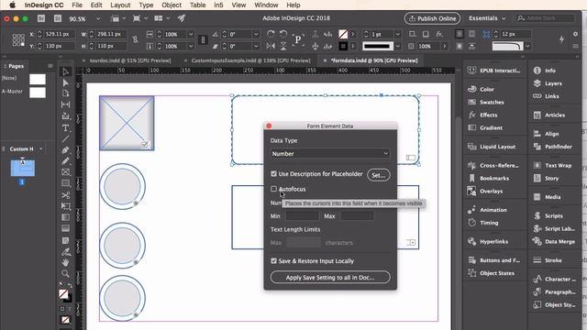Click the Min number input field
The image size is (587, 330).
click(x=303, y=216)
